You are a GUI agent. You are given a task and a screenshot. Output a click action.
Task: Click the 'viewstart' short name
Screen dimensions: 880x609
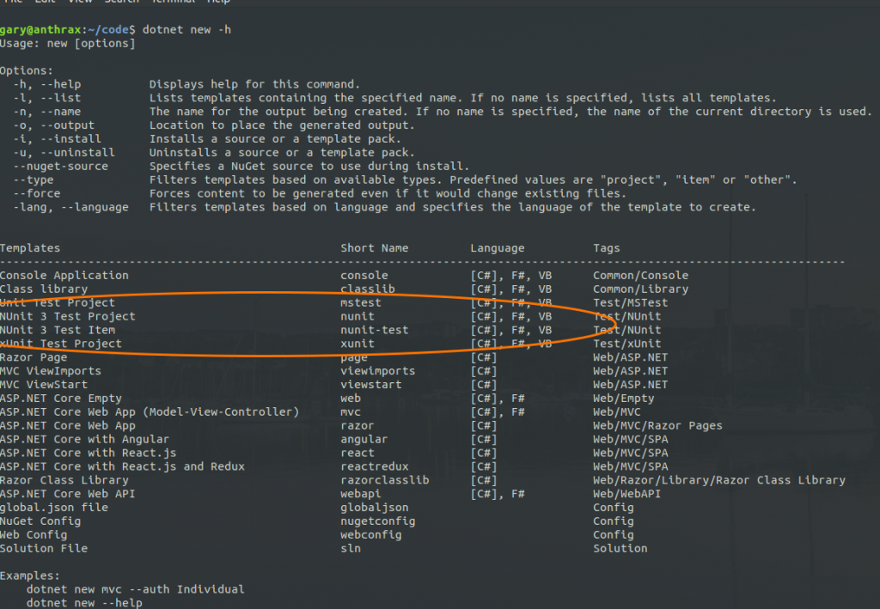371,385
